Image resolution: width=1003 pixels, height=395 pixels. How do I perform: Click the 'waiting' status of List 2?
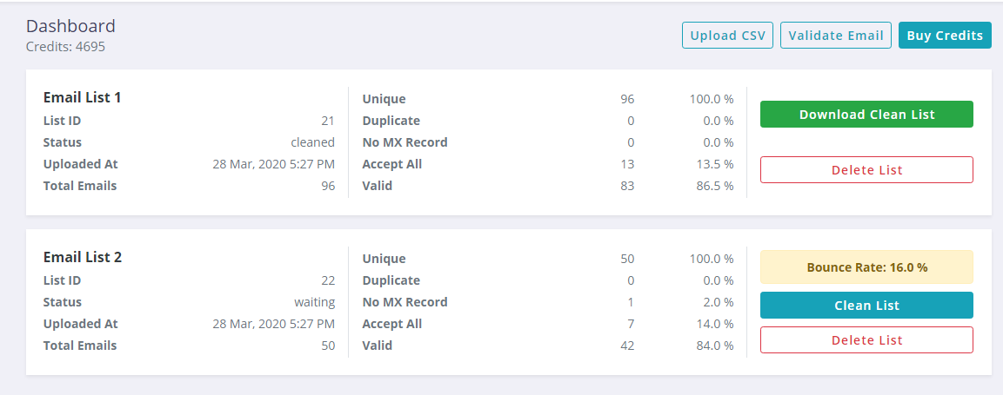point(314,302)
